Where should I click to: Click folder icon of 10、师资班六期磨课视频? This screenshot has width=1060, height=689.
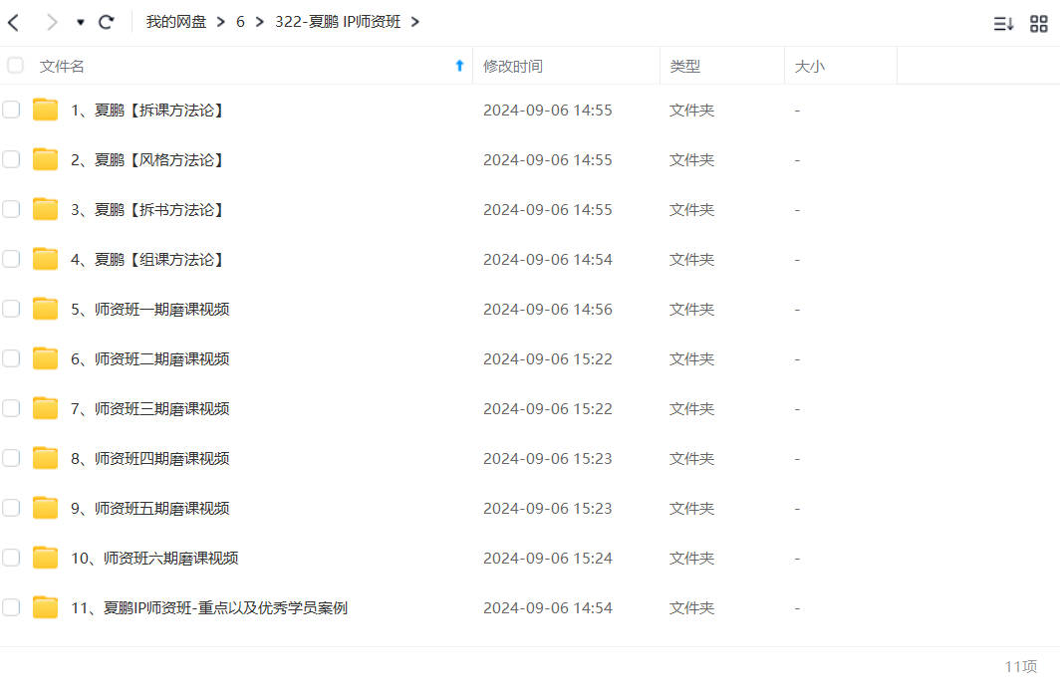45,558
